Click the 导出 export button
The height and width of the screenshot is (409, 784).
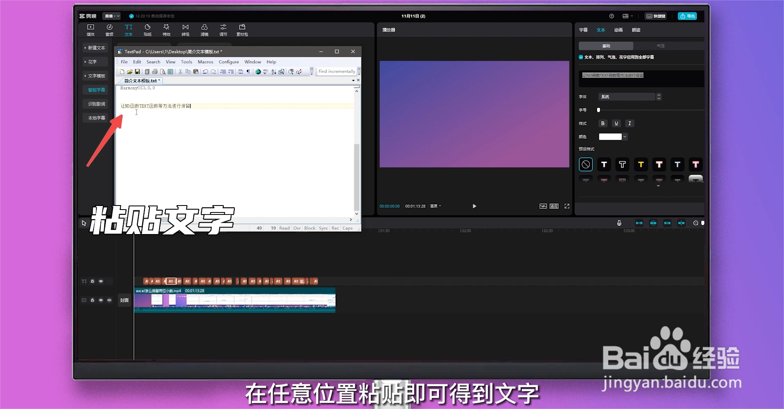point(688,16)
